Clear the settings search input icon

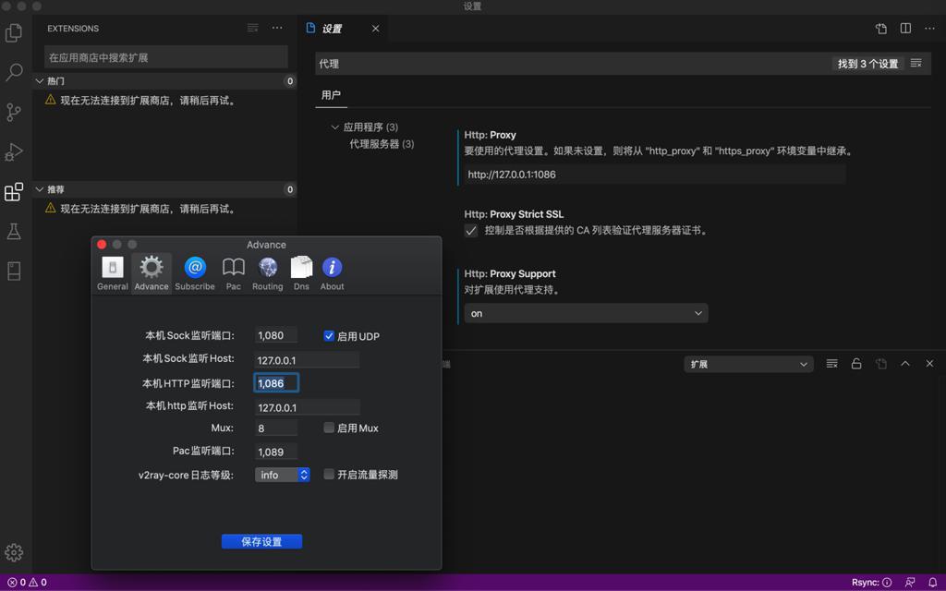pos(916,64)
